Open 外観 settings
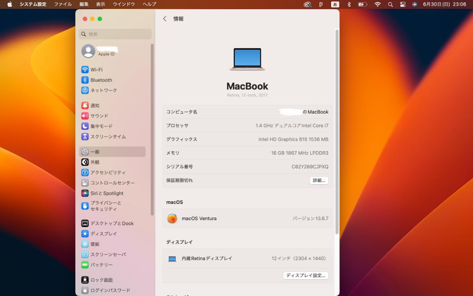Screen dimensions: 473x296 tap(112, 162)
